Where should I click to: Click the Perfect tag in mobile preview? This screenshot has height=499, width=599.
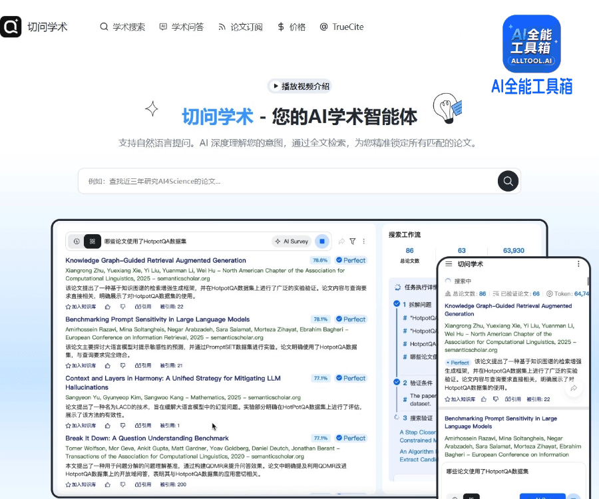tap(458, 363)
